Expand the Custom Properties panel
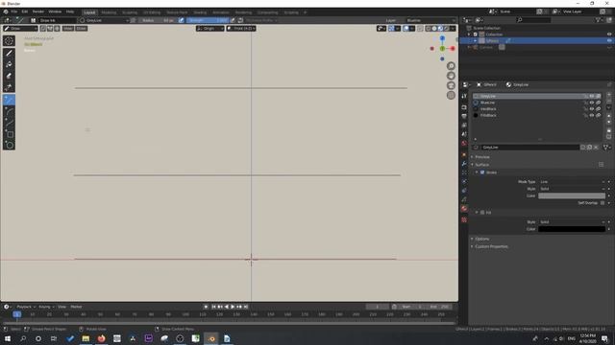The height and width of the screenshot is (345, 615). tap(491, 246)
